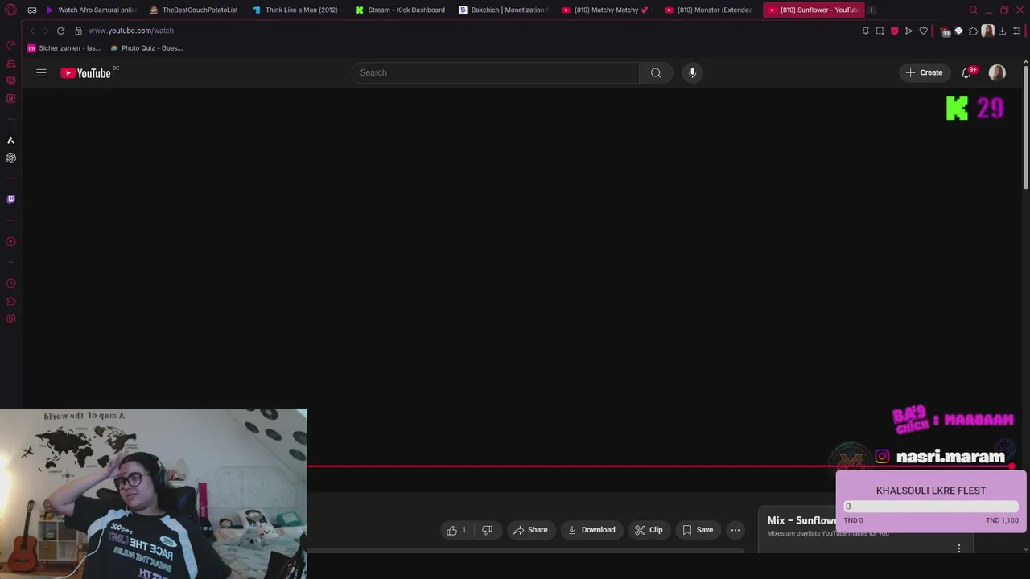Click the pin icon in address bar
The height and width of the screenshot is (579, 1030).
pos(865,31)
